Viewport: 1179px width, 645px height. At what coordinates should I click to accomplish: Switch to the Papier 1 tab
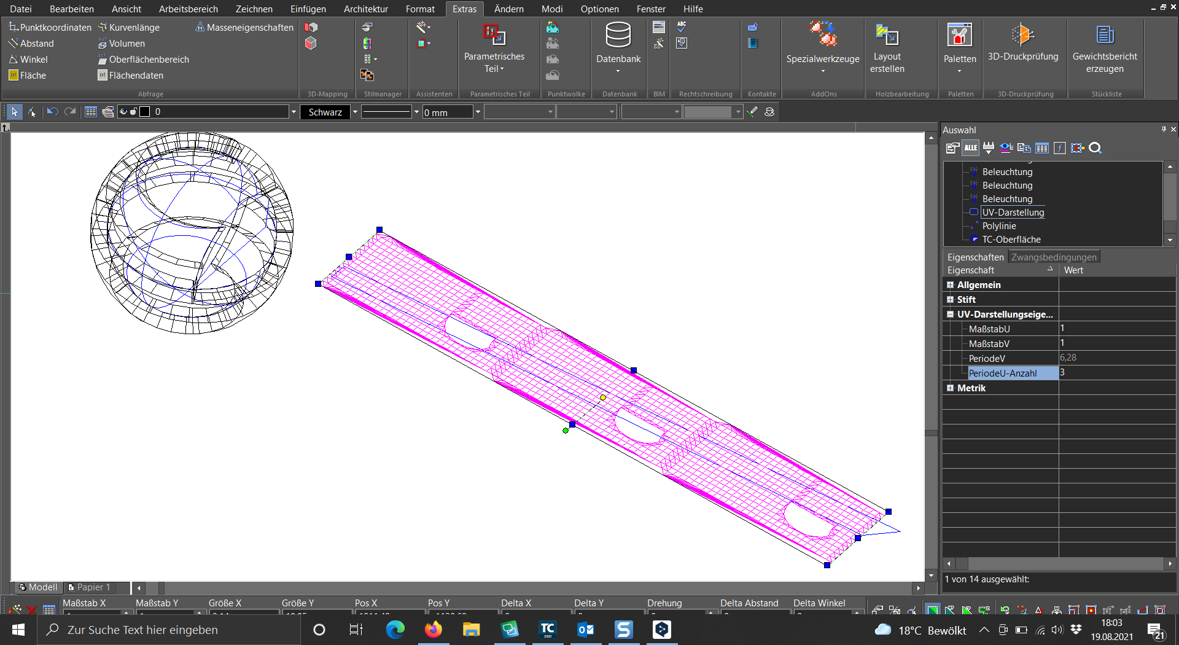point(89,587)
